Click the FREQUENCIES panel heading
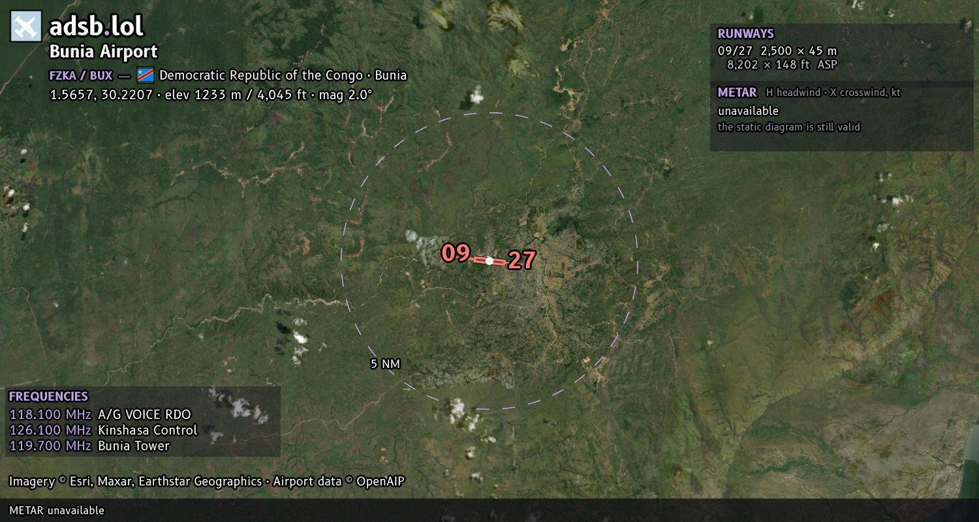The height and width of the screenshot is (522, 979). click(x=48, y=397)
